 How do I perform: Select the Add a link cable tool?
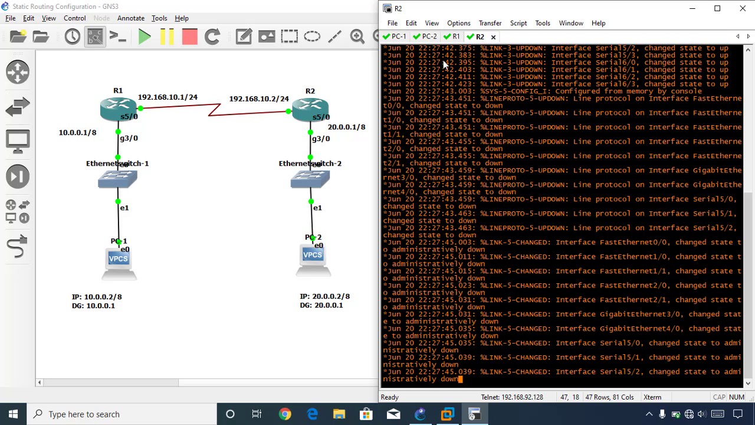pyautogui.click(x=18, y=246)
